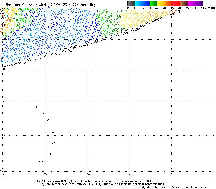
Task: Click the '-21' longitude axis label
Action: [129, 174]
